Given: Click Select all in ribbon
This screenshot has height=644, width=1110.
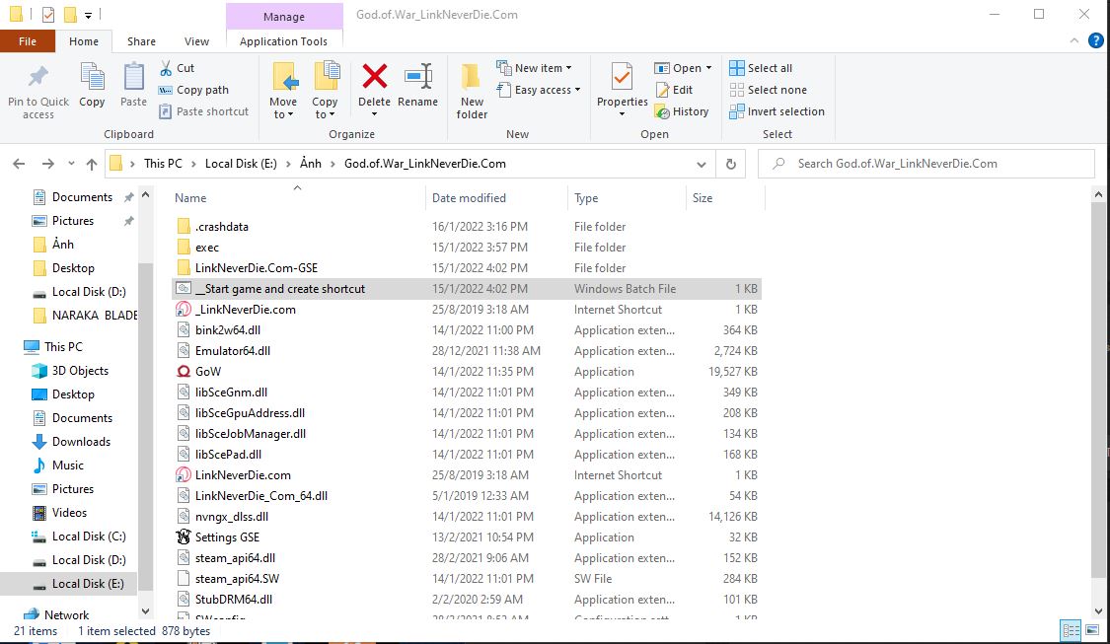Looking at the screenshot, I should coord(761,68).
